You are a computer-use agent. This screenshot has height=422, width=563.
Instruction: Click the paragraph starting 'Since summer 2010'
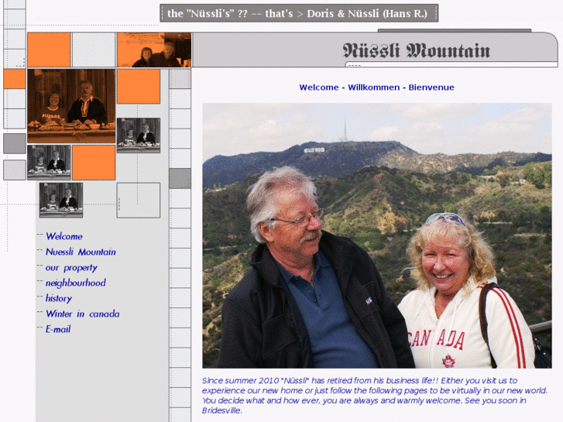click(x=375, y=396)
